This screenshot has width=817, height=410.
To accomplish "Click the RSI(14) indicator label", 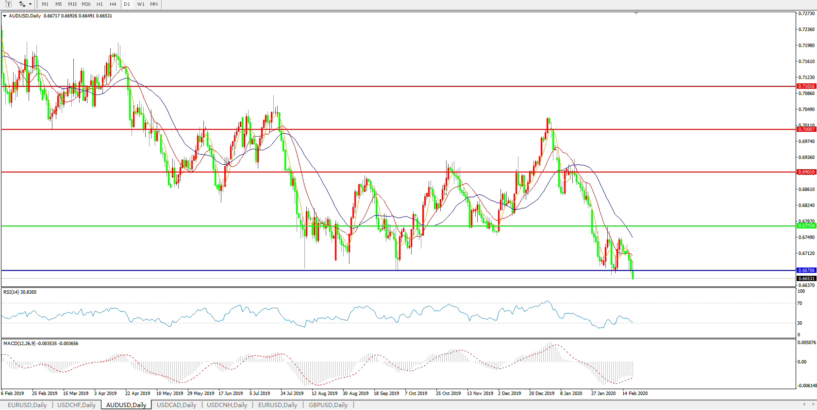I will (20, 292).
